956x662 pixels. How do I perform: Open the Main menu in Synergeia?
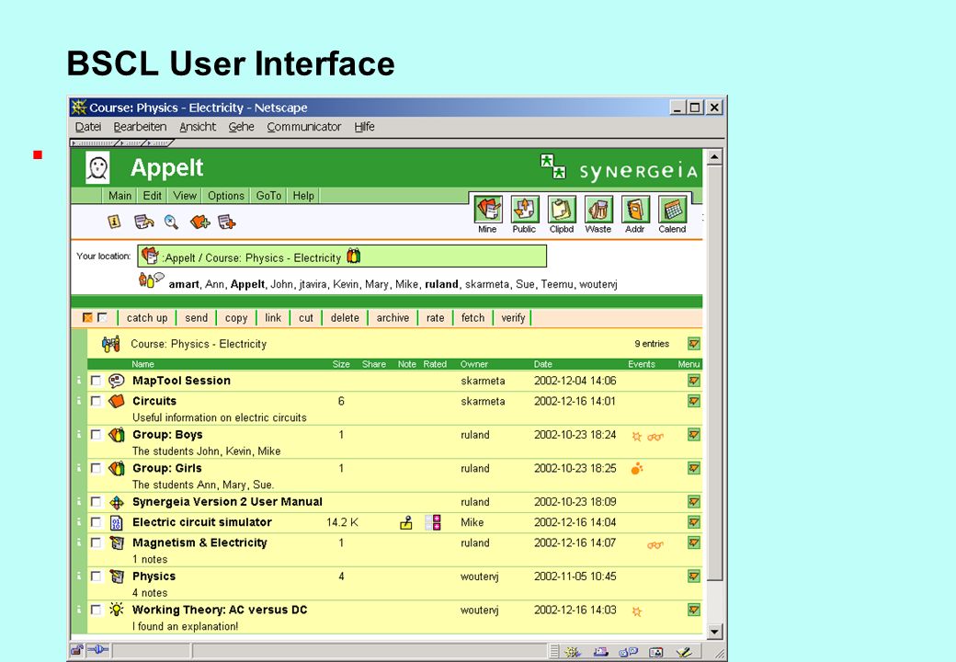120,196
